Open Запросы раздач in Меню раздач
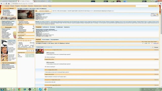The image size is (162, 91). (x=6, y=38)
